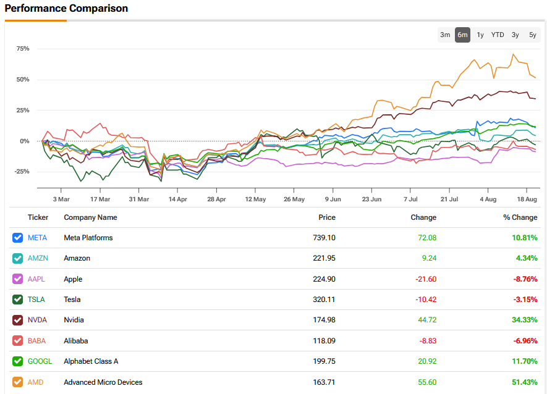Hide the AMD series via checkbox
The image size is (547, 394).
coord(17,382)
